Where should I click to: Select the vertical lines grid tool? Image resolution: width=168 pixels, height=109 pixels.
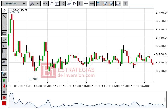pyautogui.click(x=4, y=51)
